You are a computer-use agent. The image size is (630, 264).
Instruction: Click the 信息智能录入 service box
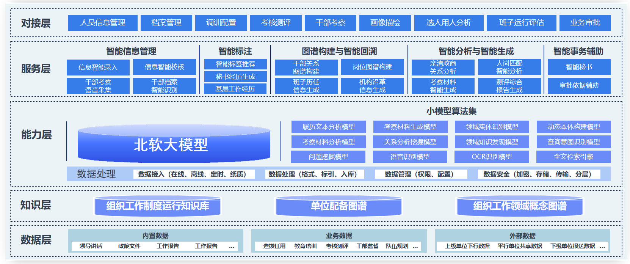click(x=98, y=67)
